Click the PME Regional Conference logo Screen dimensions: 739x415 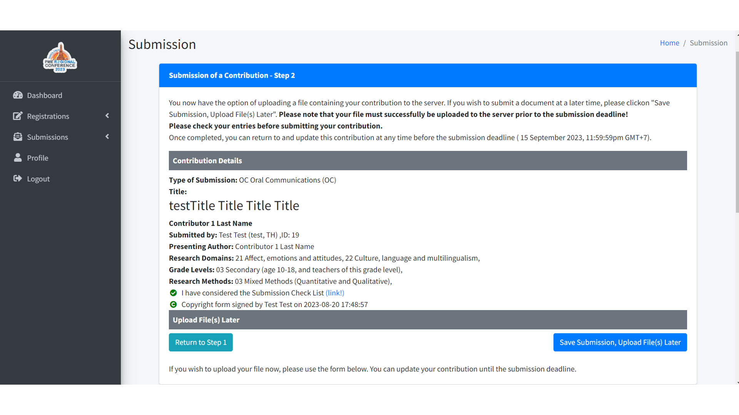[60, 57]
